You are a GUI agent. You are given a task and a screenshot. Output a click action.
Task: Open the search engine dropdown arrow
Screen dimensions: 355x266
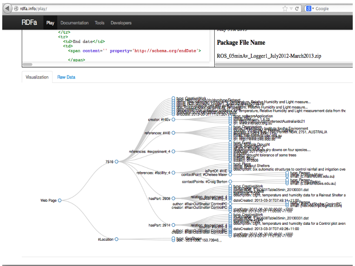313,8
